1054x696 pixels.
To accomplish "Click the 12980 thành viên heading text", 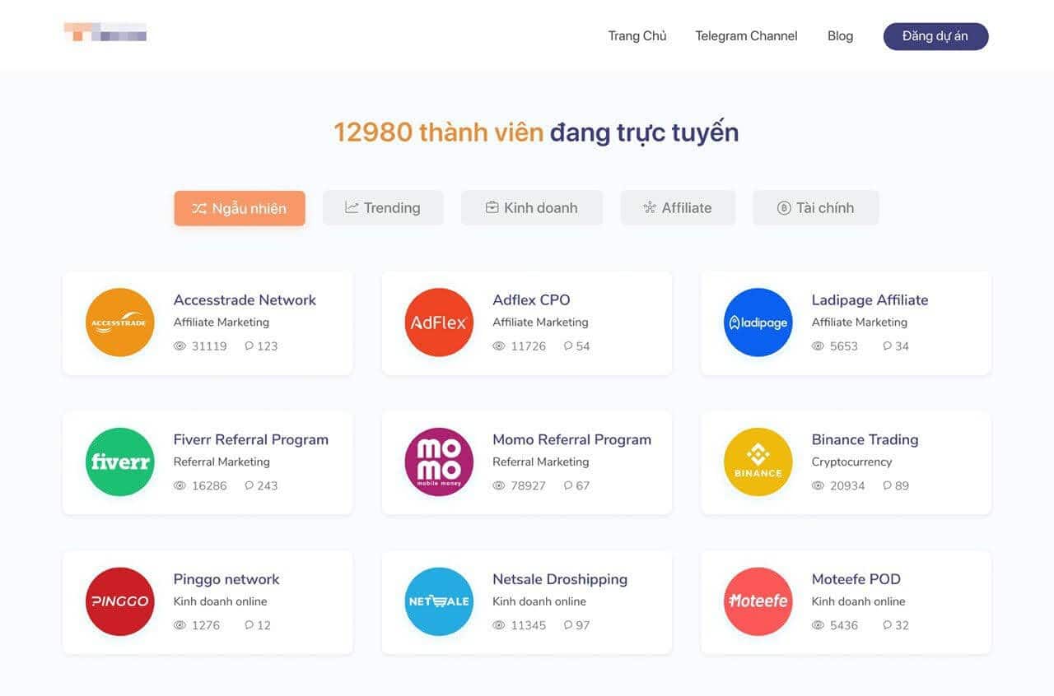I will coord(438,132).
